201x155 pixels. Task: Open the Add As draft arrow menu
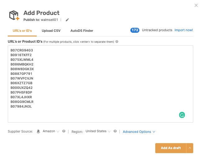[190, 148]
